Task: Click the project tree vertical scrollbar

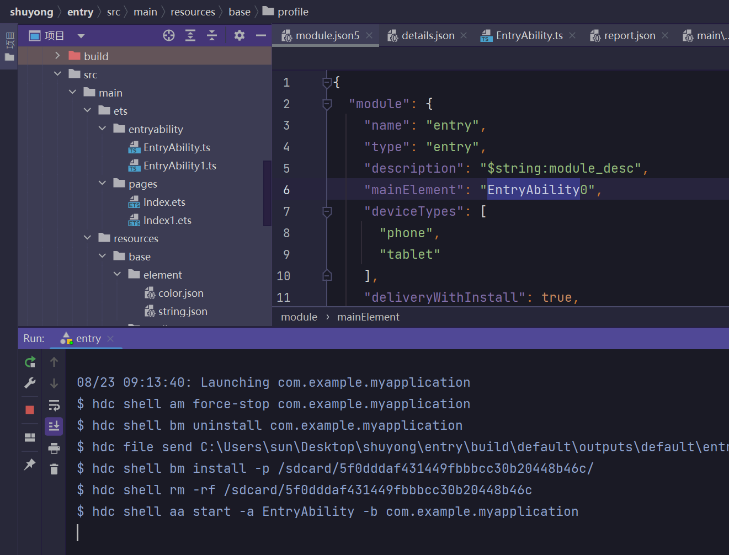Action: click(268, 193)
